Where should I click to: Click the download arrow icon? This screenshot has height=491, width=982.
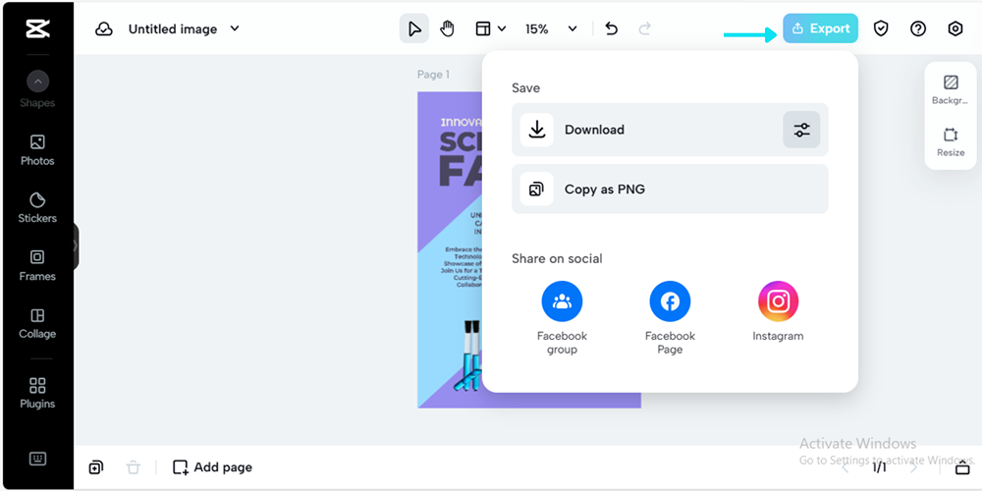tap(537, 130)
